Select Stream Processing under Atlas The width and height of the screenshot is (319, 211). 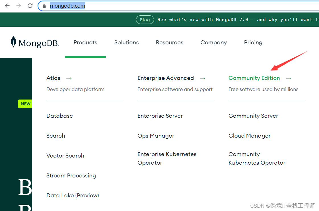(x=71, y=176)
